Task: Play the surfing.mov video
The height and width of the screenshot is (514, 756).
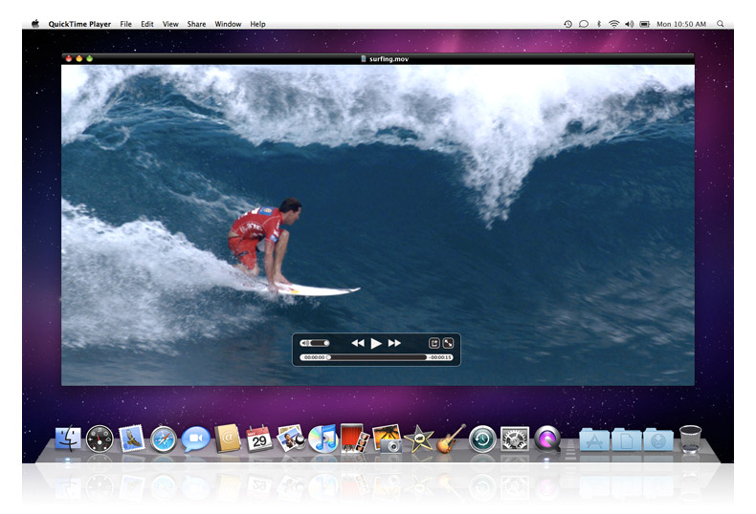Action: tap(376, 343)
